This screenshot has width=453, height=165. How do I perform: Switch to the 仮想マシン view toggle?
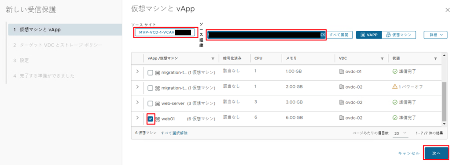[x=399, y=35]
